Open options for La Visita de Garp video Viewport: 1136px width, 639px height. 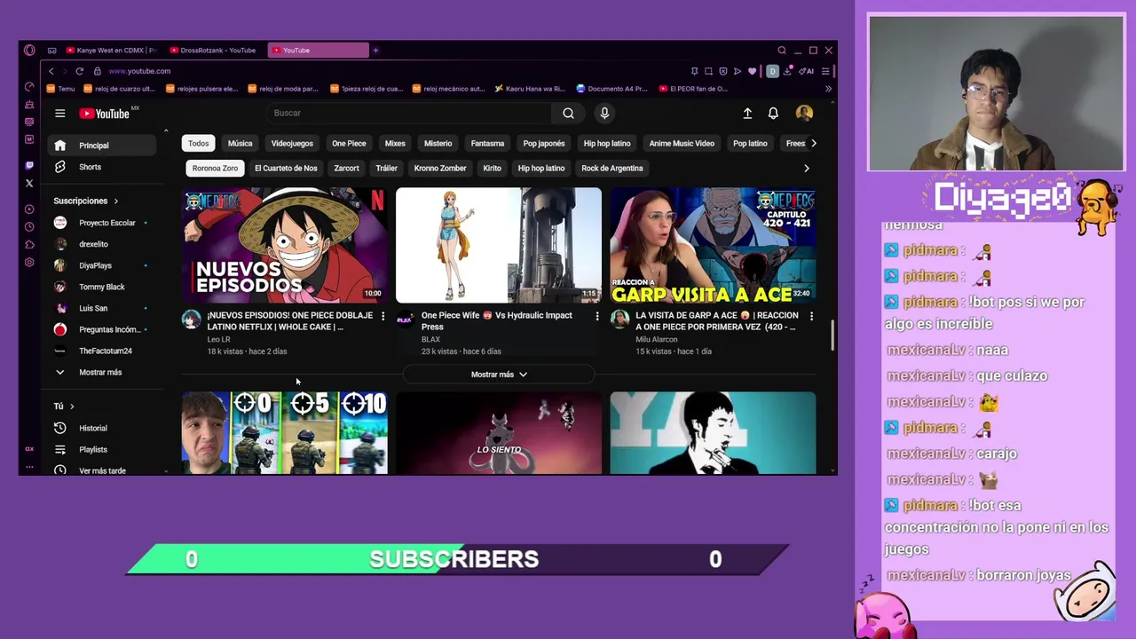pos(811,316)
